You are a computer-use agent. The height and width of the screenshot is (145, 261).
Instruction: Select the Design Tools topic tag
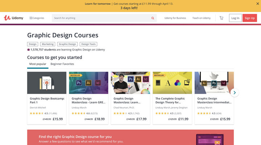[88, 44]
